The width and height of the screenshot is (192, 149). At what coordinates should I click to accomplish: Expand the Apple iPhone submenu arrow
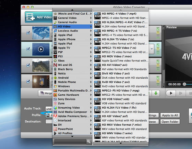[91, 39]
